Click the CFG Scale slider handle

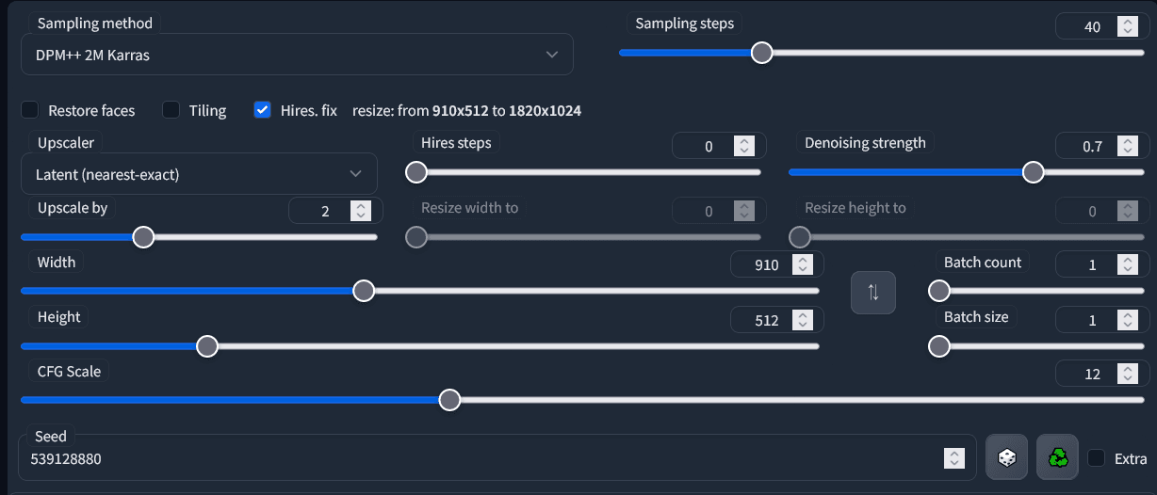click(x=450, y=400)
